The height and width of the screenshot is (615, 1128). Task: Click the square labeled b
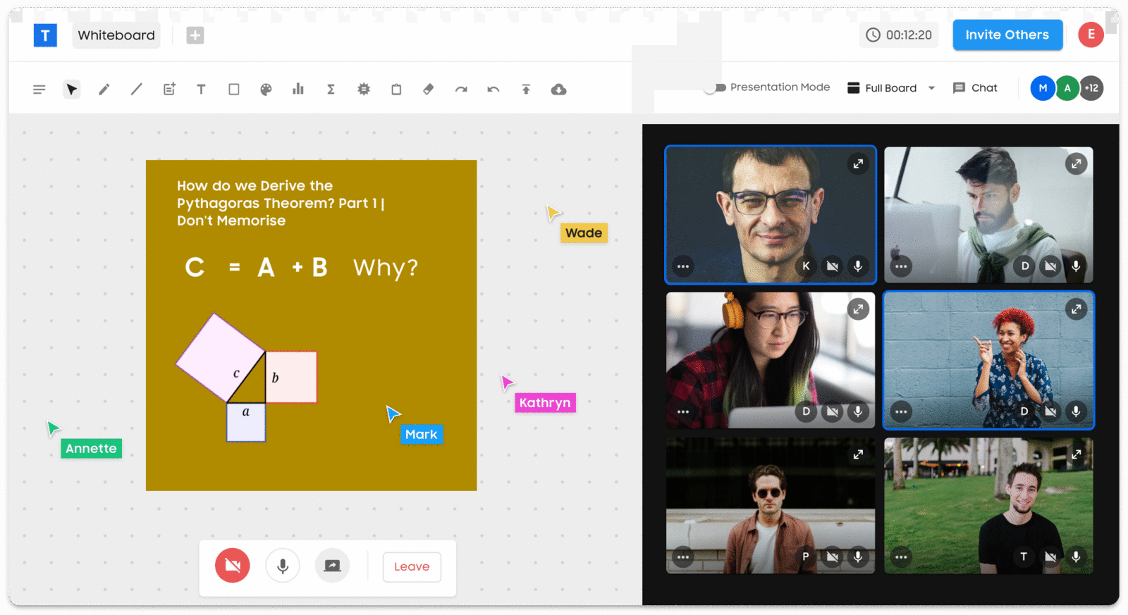[x=291, y=377]
